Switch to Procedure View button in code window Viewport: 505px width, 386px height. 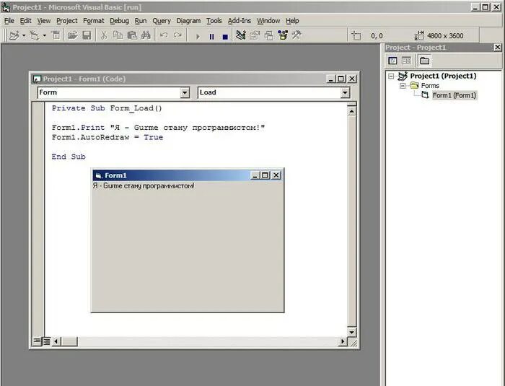pos(37,341)
